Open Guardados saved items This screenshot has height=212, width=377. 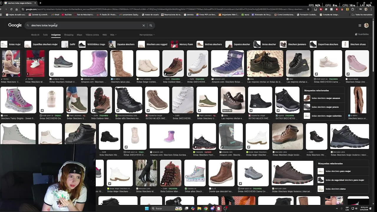point(362,34)
